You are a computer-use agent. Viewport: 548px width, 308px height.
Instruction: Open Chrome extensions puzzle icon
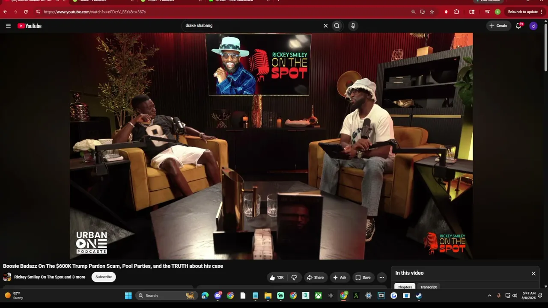456,12
